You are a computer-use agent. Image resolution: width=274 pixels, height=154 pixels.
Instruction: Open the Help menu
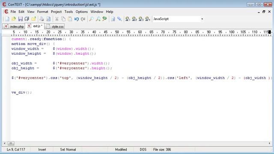tap(110, 12)
